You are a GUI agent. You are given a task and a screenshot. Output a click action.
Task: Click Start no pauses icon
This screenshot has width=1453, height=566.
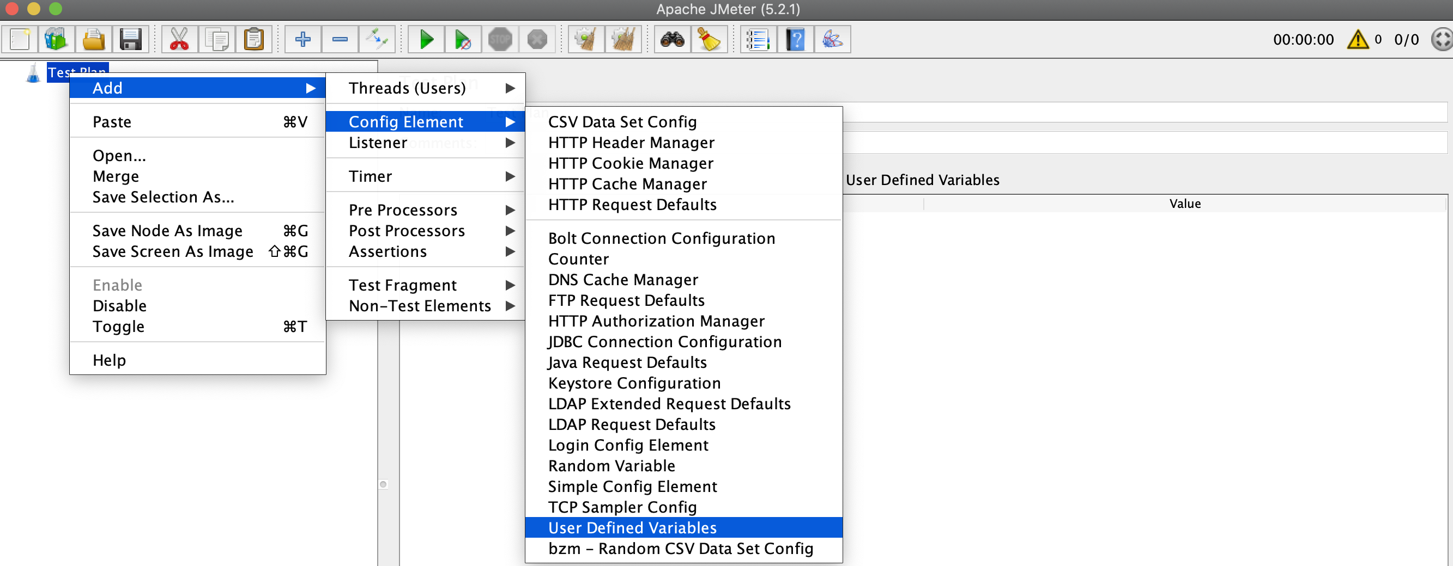pos(463,39)
